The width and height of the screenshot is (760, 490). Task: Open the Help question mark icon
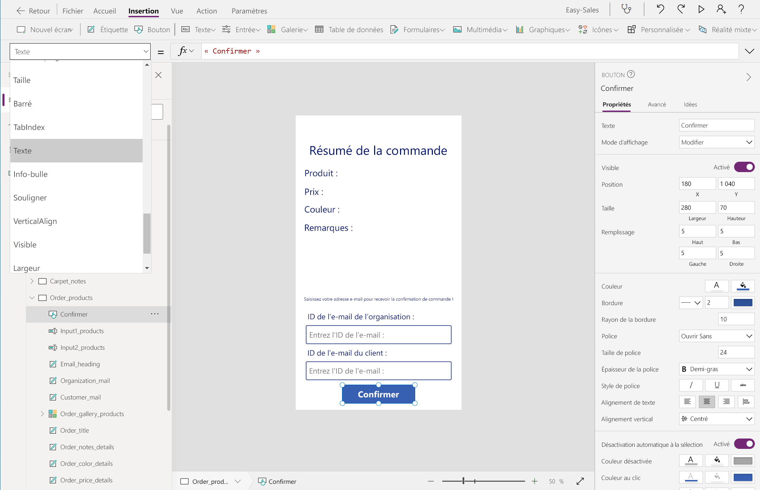tap(741, 9)
